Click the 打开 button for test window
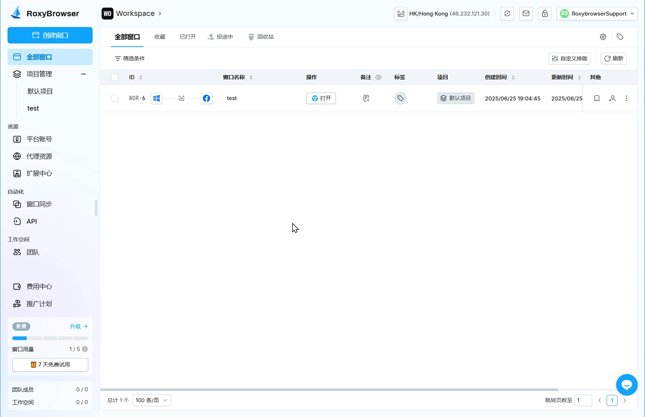The image size is (645, 417). point(321,98)
